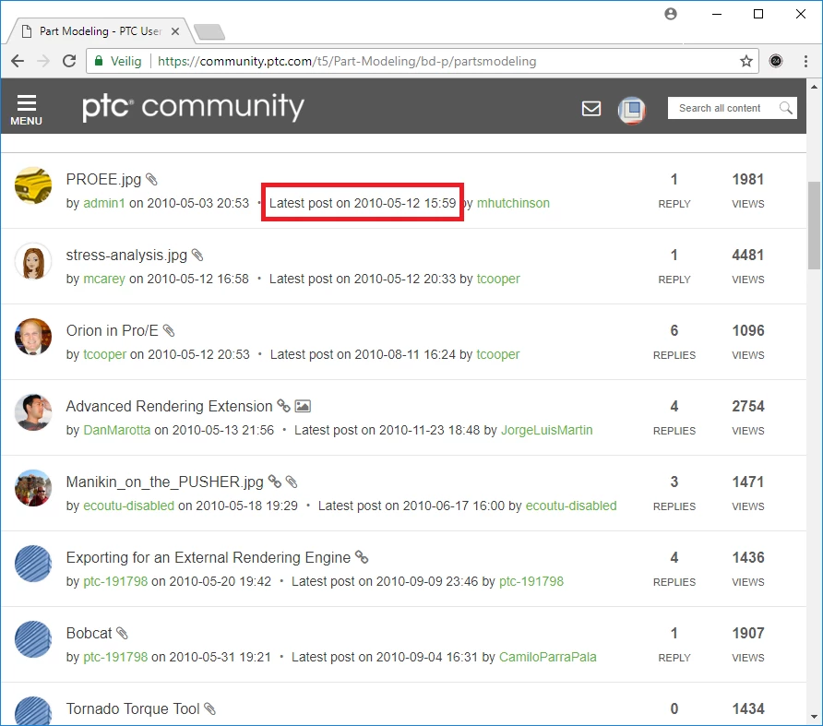Open the PROEE.jpg topic
This screenshot has height=726, width=823.
tap(103, 180)
